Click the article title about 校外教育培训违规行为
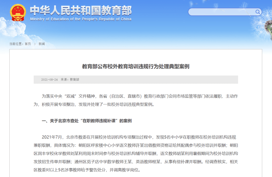 (136, 67)
